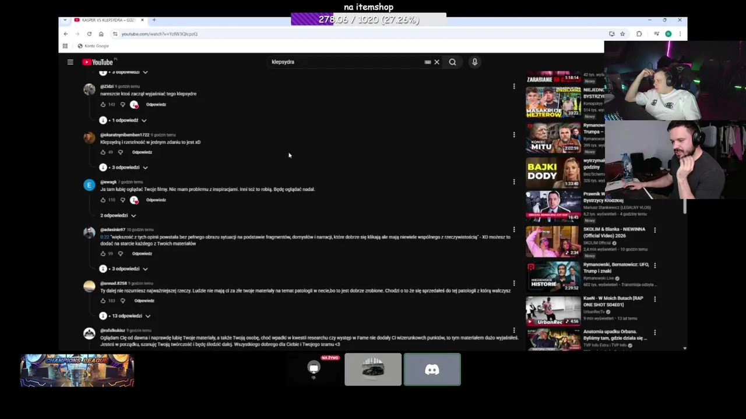Bookmark this page with the star

(x=622, y=34)
